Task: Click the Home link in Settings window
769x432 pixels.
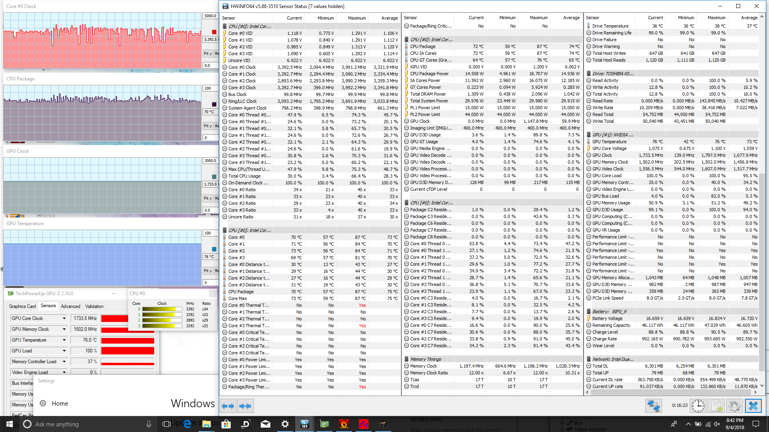Action: click(60, 404)
